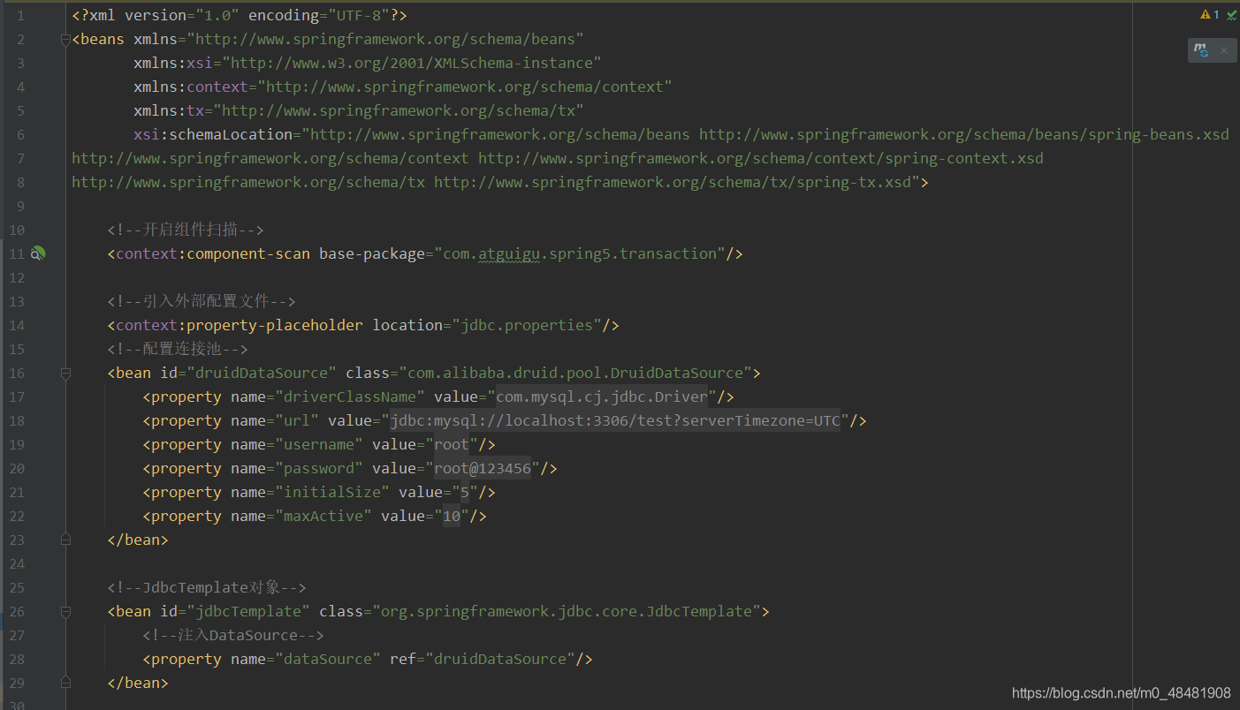The image size is (1240, 710).
Task: Dismiss the Maven reload floating popup
Action: coord(1224,50)
